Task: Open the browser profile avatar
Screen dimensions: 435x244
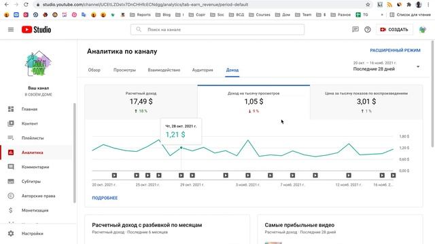Action: tap(419, 5)
